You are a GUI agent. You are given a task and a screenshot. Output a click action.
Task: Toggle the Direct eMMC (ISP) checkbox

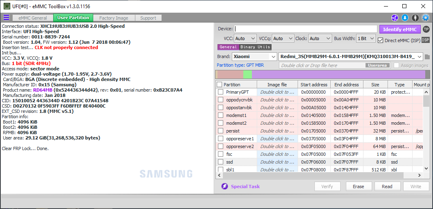(x=380, y=40)
